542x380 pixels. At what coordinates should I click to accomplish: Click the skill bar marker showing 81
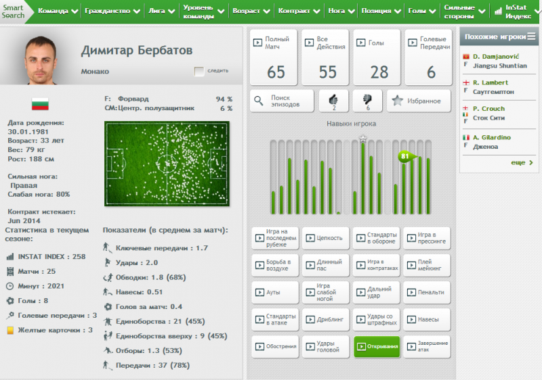tap(405, 156)
